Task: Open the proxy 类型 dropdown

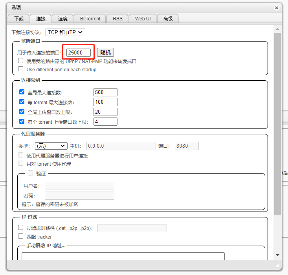Action: click(x=51, y=146)
